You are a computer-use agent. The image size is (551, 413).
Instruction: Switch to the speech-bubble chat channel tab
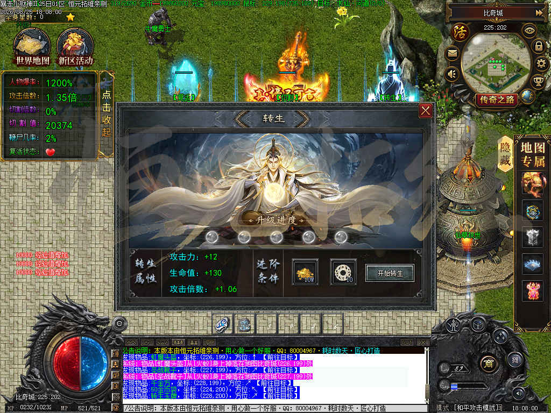tap(209, 342)
